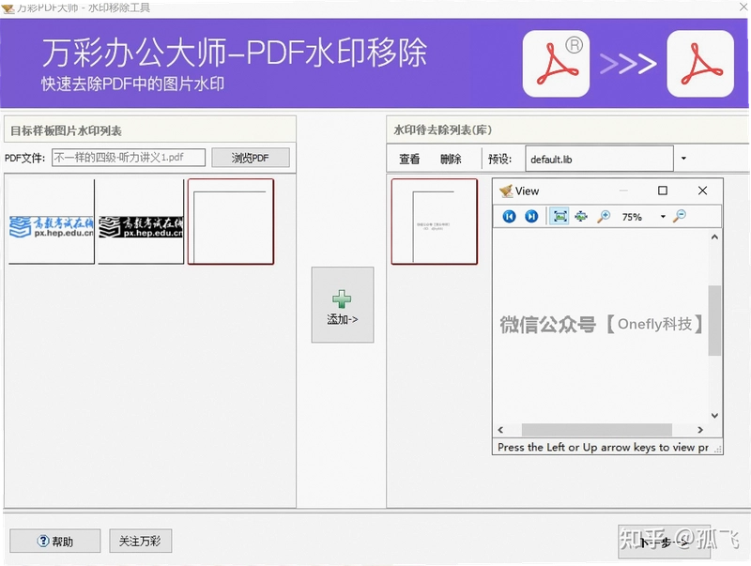Click the 预设 label
The image size is (751, 566).
point(499,159)
